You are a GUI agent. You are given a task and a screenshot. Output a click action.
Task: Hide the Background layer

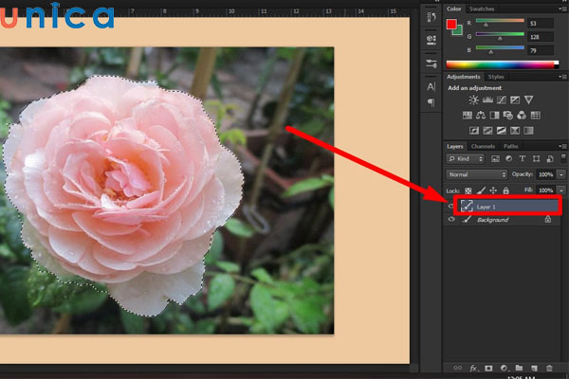450,220
